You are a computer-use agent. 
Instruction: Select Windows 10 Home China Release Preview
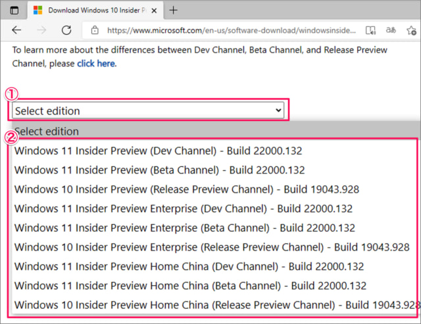coord(215,305)
